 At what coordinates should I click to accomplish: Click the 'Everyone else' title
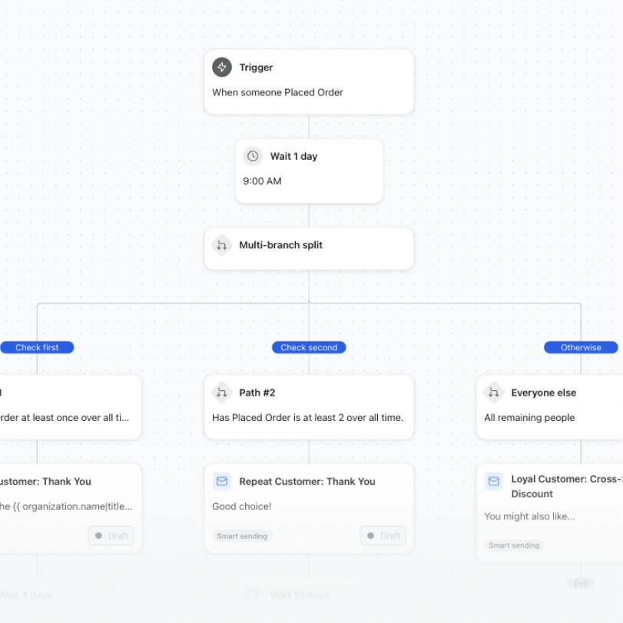click(544, 393)
